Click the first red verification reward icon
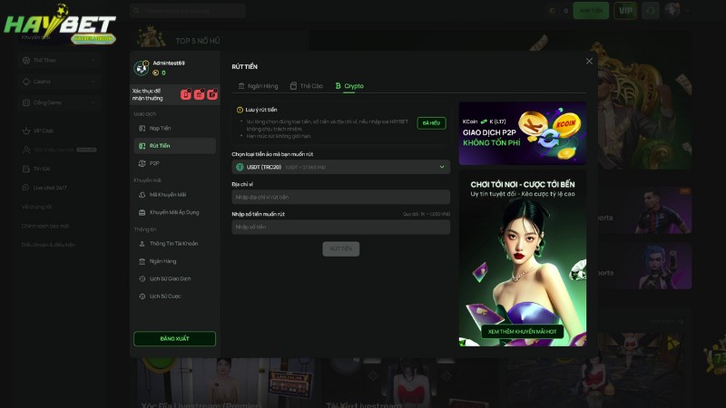Screen dimensions: 726x408 (x=185, y=94)
